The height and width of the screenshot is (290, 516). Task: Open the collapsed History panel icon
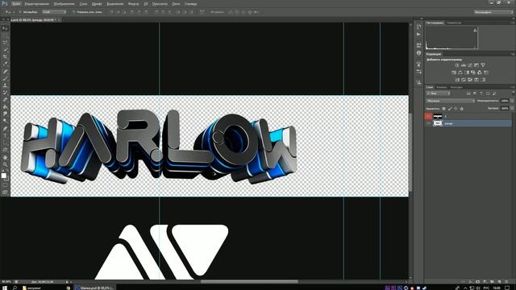coord(418,27)
